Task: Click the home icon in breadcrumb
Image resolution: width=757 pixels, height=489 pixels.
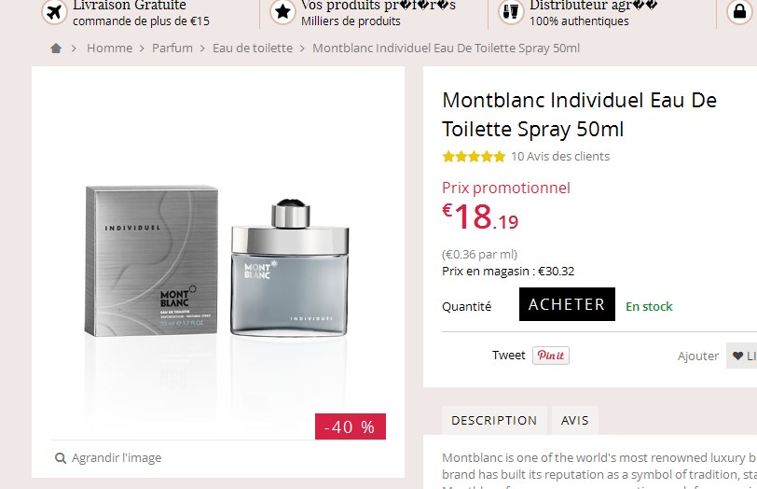Action: 56,49
